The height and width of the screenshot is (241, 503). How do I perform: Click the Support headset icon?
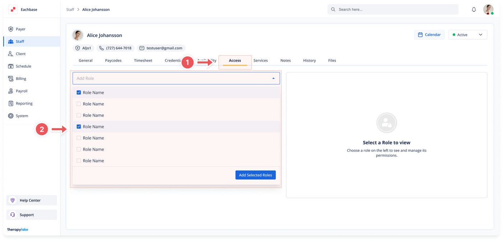[13, 215]
